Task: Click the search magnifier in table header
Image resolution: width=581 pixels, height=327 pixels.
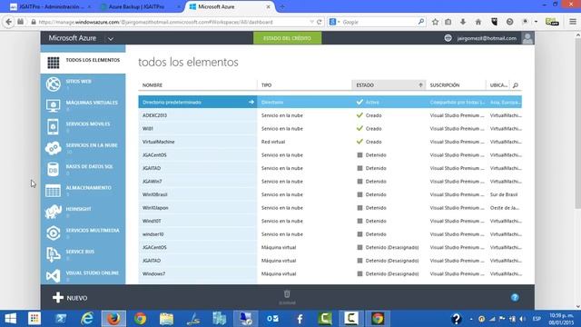Action: [x=516, y=85]
